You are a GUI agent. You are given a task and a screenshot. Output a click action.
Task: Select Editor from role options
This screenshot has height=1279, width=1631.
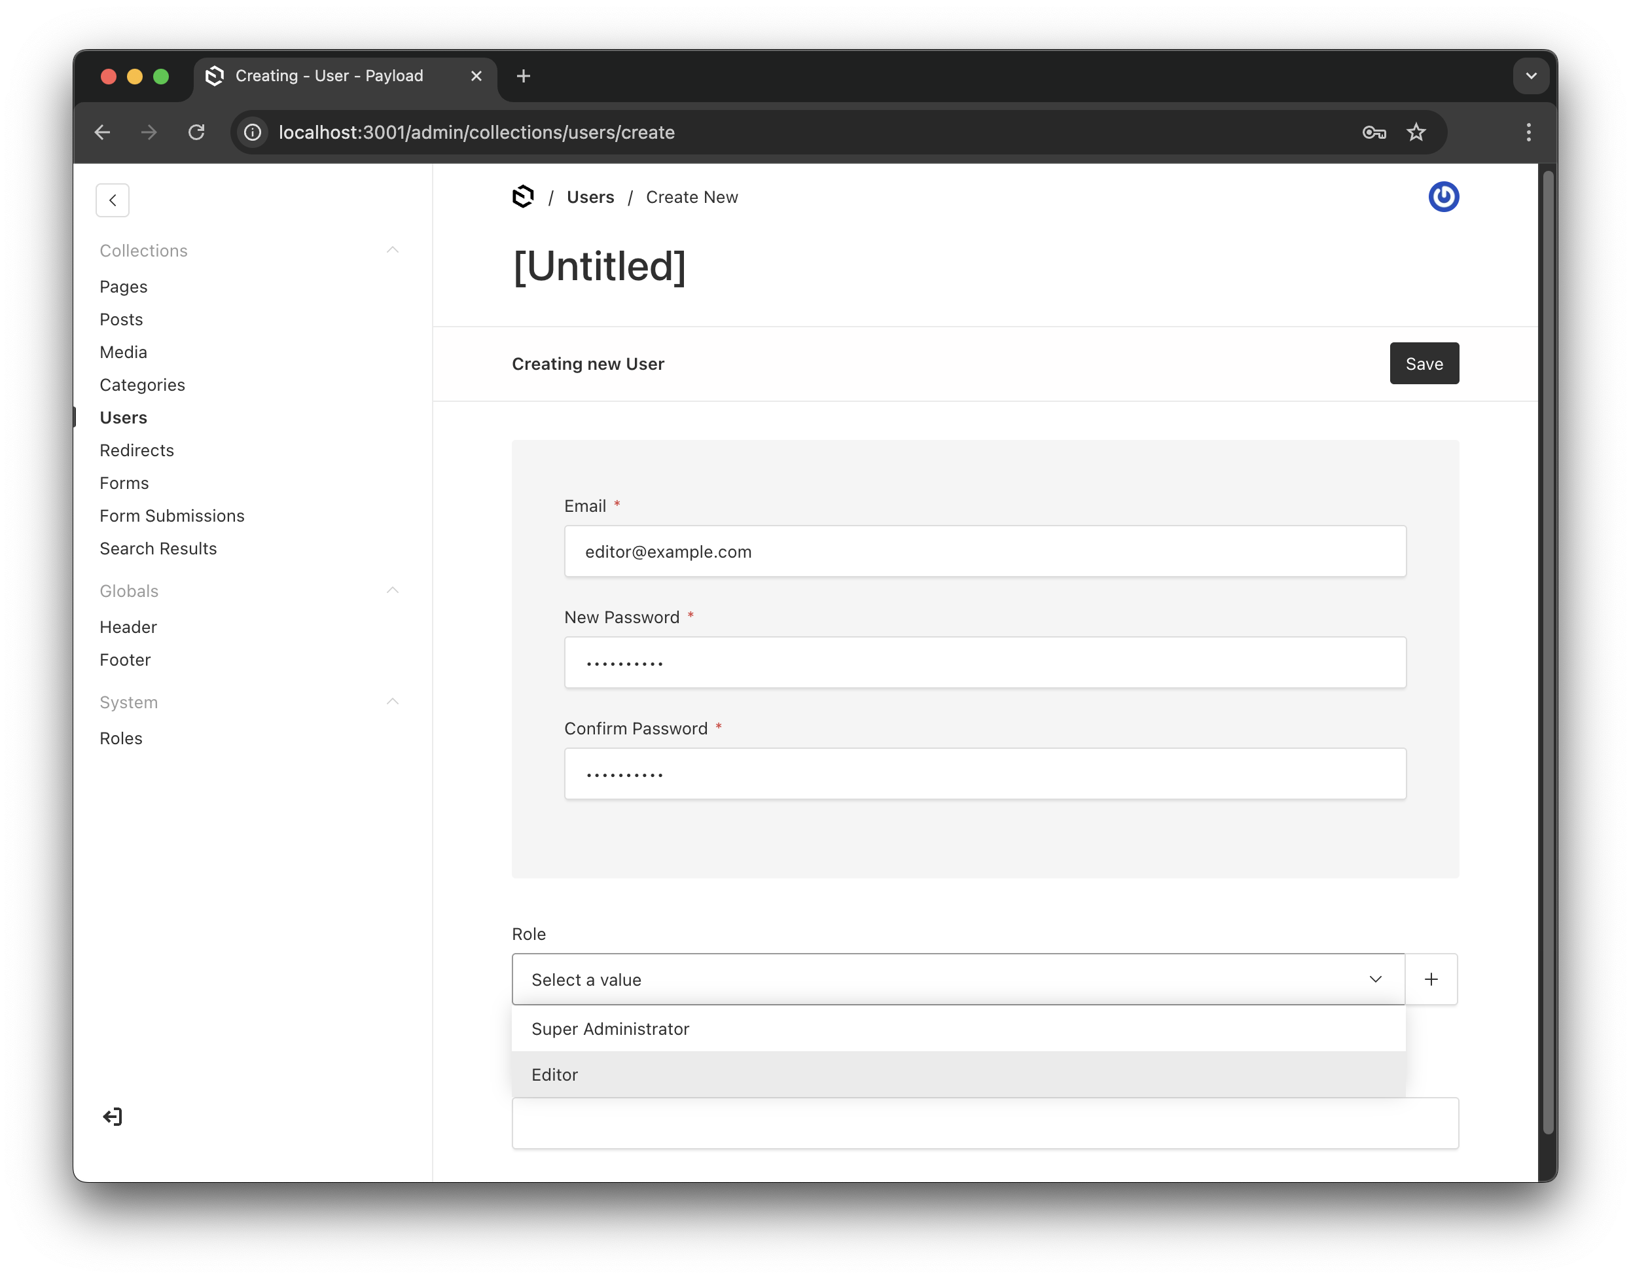(x=555, y=1074)
